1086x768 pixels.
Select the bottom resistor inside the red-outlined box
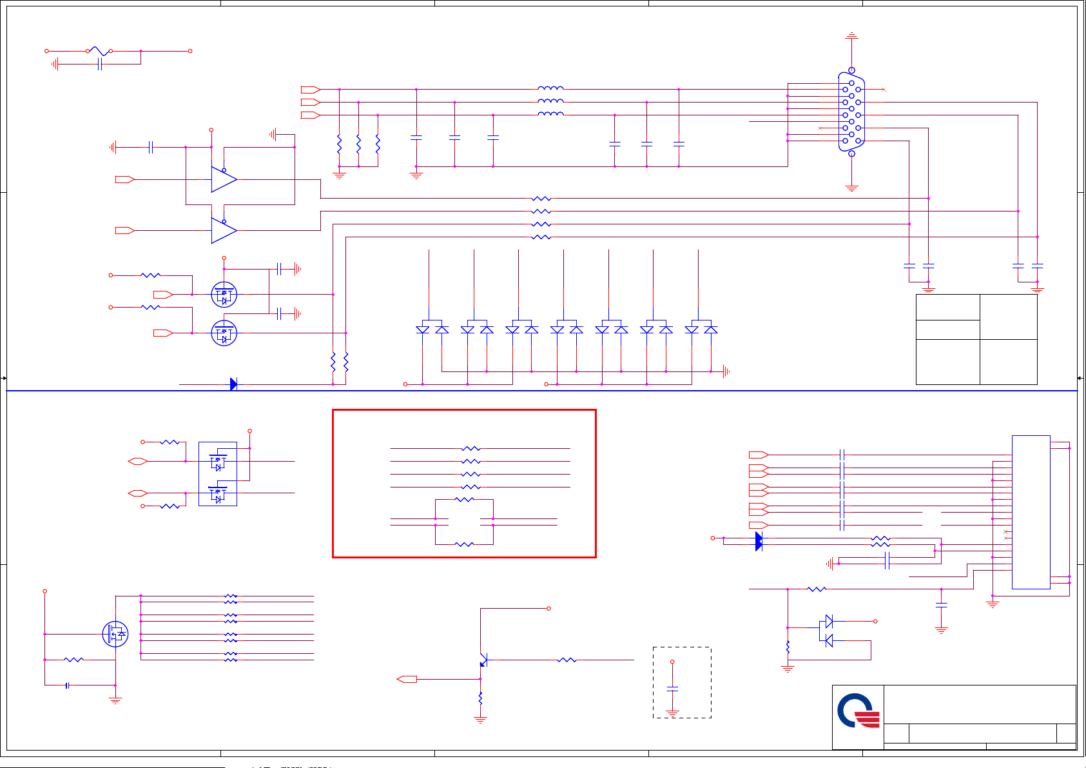point(464,544)
